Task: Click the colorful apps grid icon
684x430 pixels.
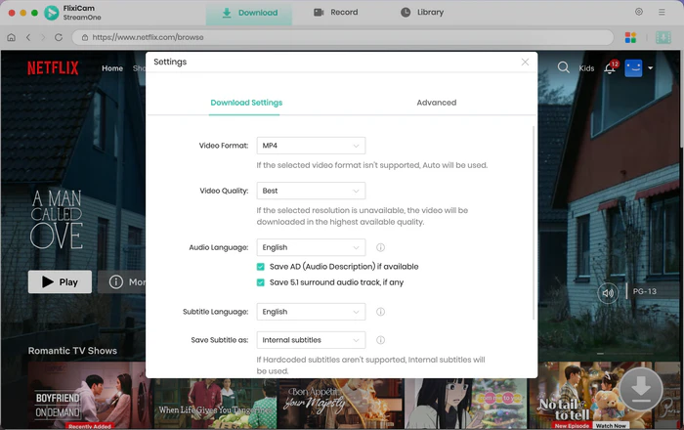Action: (x=631, y=37)
